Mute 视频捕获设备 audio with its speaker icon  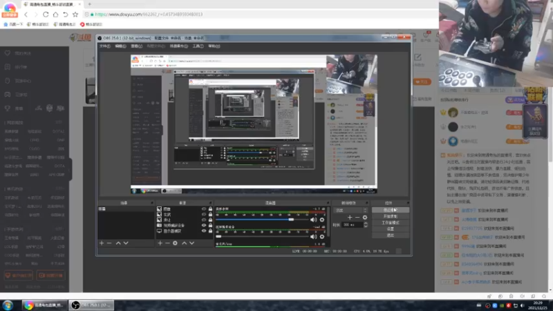[313, 236]
